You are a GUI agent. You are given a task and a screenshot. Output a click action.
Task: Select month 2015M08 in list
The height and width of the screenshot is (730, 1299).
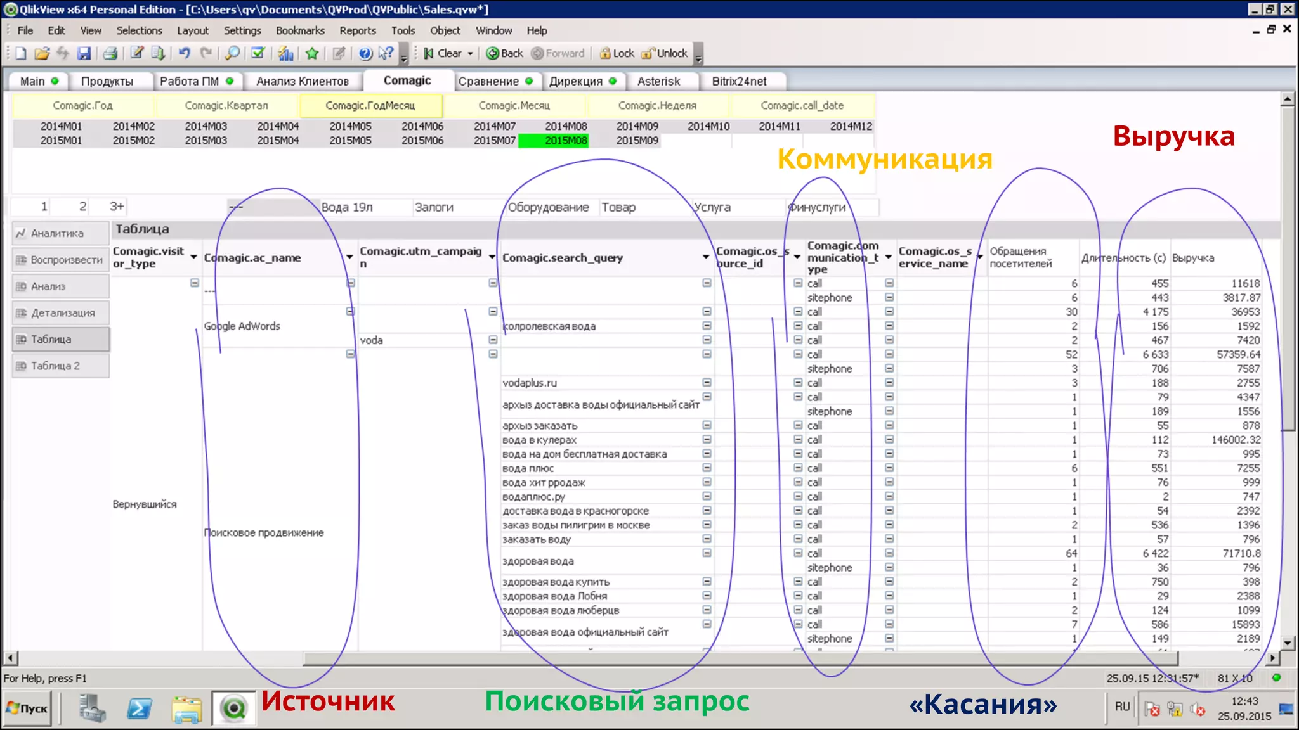coord(554,141)
